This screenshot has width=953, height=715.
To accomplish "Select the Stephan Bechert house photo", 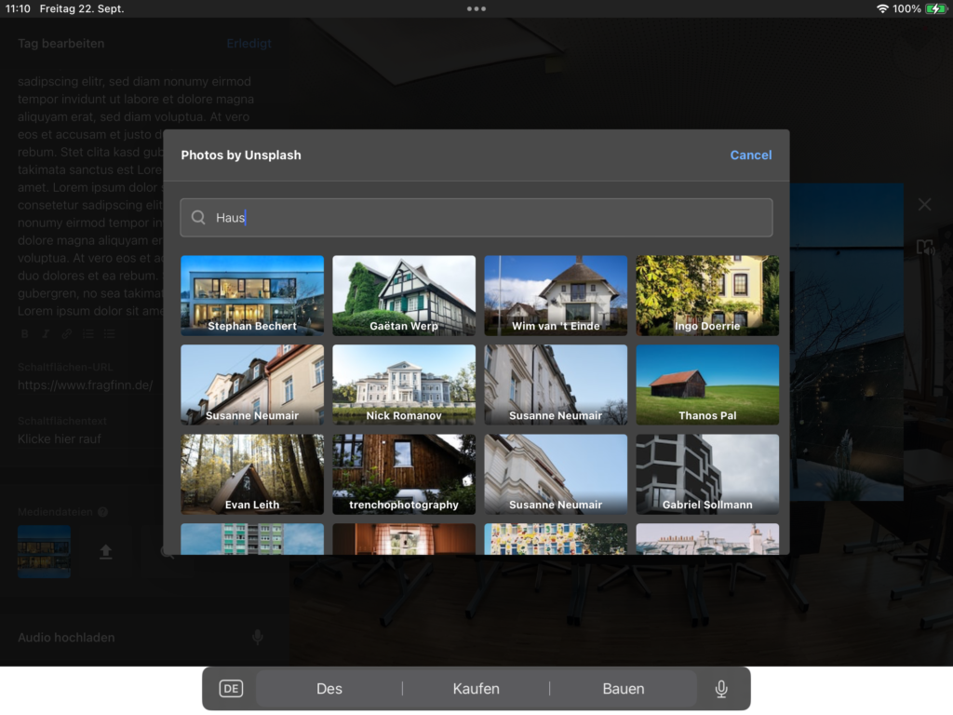I will 252,295.
